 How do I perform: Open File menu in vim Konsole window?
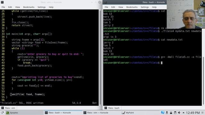tap(3, 7)
